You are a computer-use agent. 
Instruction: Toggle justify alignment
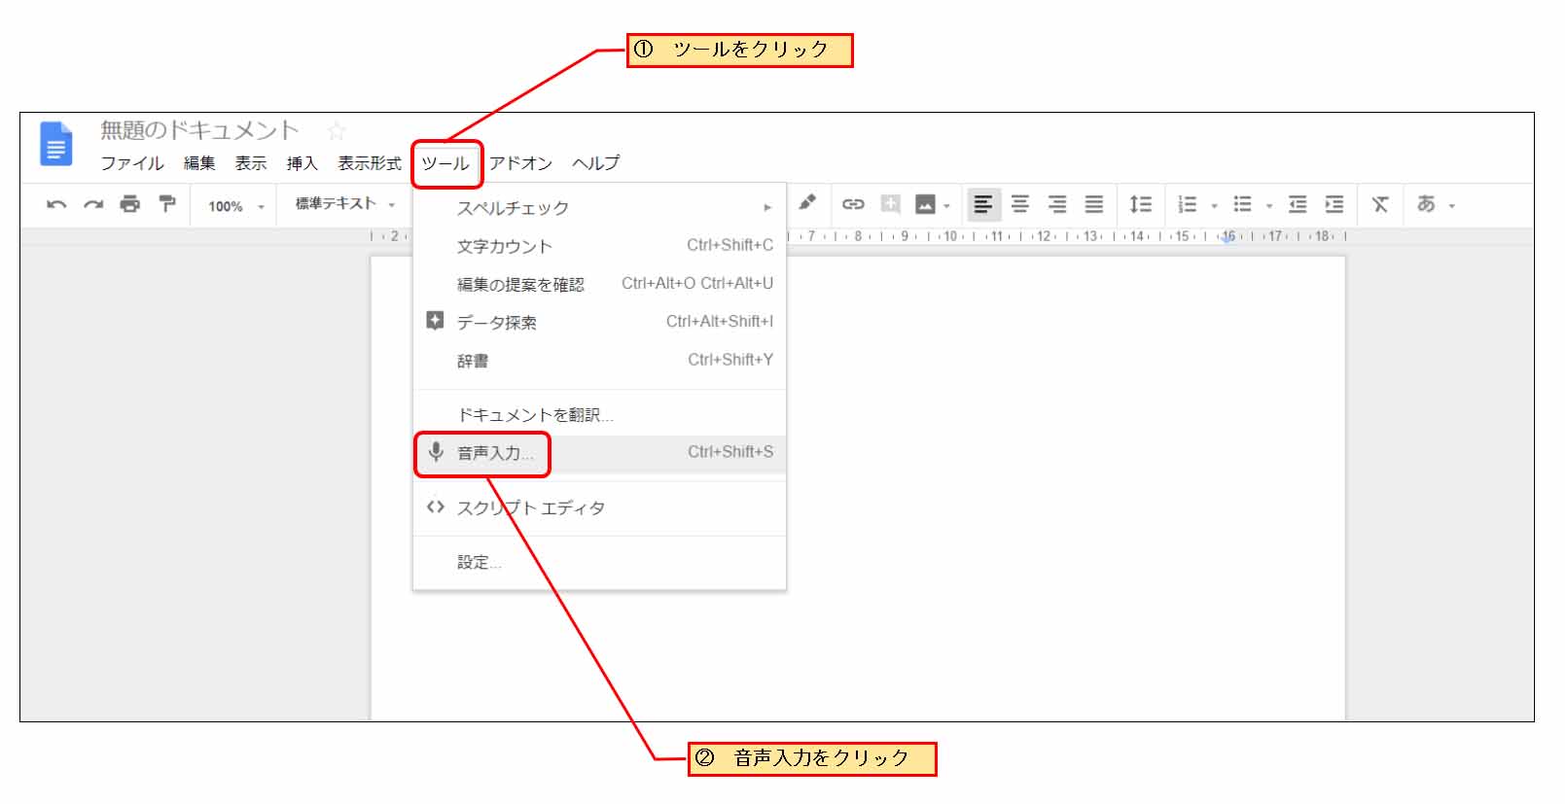point(1094,205)
